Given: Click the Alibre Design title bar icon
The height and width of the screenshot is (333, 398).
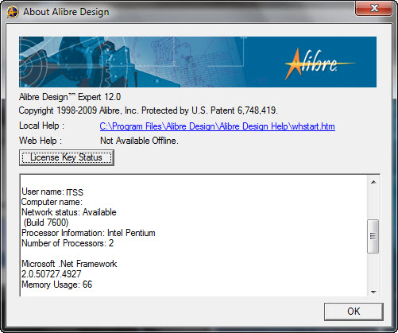Looking at the screenshot, I should tap(13, 12).
